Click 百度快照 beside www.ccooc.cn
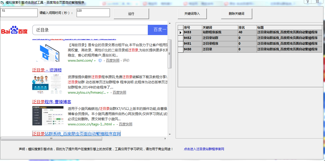This screenshot has width=325, height=161. pos(126,124)
